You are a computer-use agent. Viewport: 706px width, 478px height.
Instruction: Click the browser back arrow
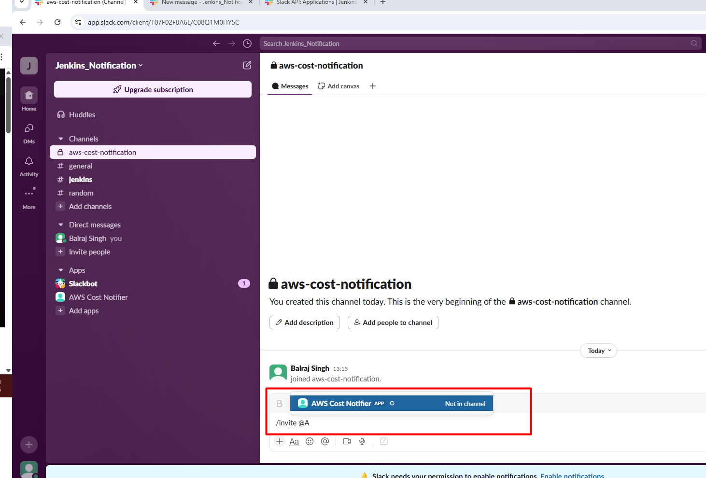click(23, 22)
